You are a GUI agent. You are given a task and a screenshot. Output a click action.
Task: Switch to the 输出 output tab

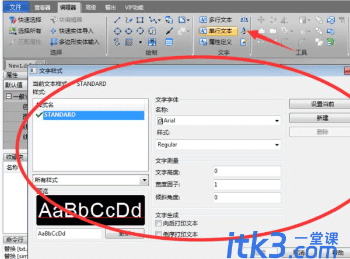point(110,8)
